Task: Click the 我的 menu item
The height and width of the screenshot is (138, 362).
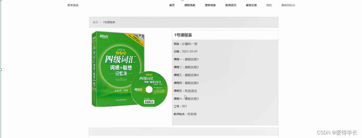Action: 269,5
